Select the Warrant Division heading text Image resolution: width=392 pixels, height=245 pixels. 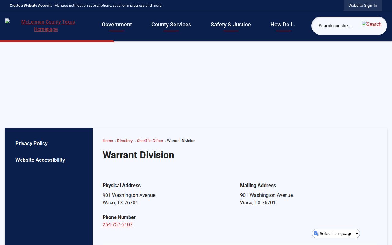(x=138, y=155)
